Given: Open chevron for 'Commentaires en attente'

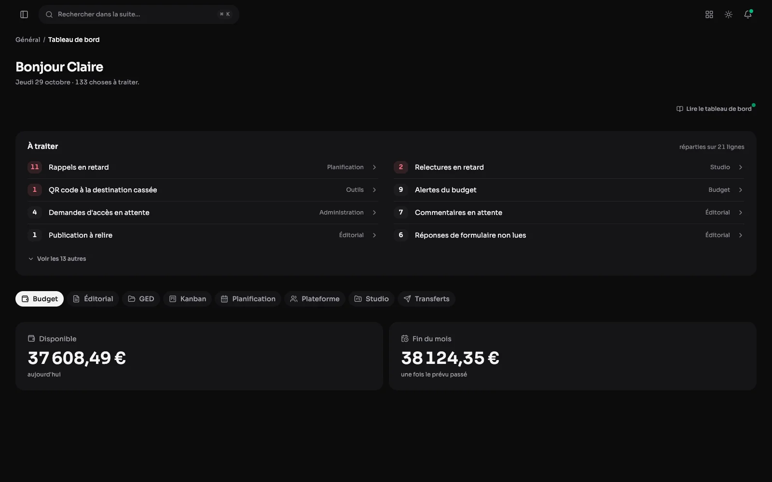Looking at the screenshot, I should pyautogui.click(x=741, y=213).
